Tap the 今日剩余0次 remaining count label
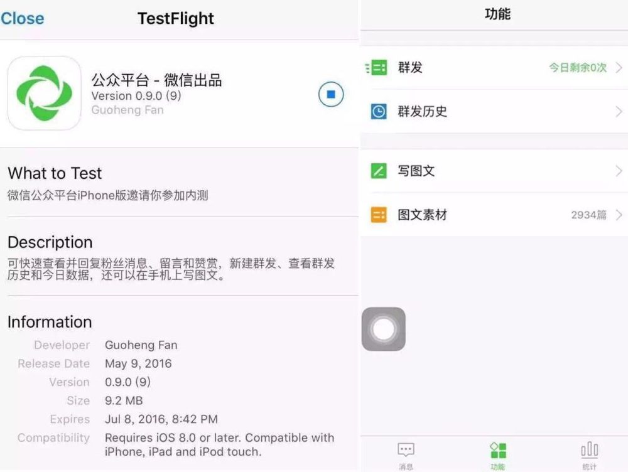The image size is (628, 472). (x=578, y=68)
